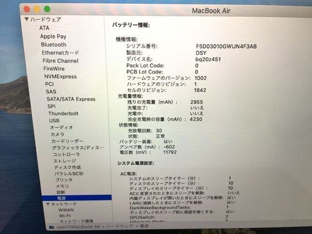This screenshot has width=312, height=234.
Task: Open SATA/SATA Express information
Action: click(x=71, y=99)
